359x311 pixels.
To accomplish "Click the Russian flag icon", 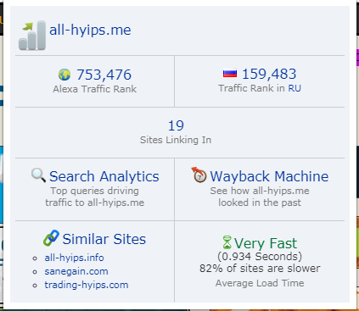I will (230, 74).
